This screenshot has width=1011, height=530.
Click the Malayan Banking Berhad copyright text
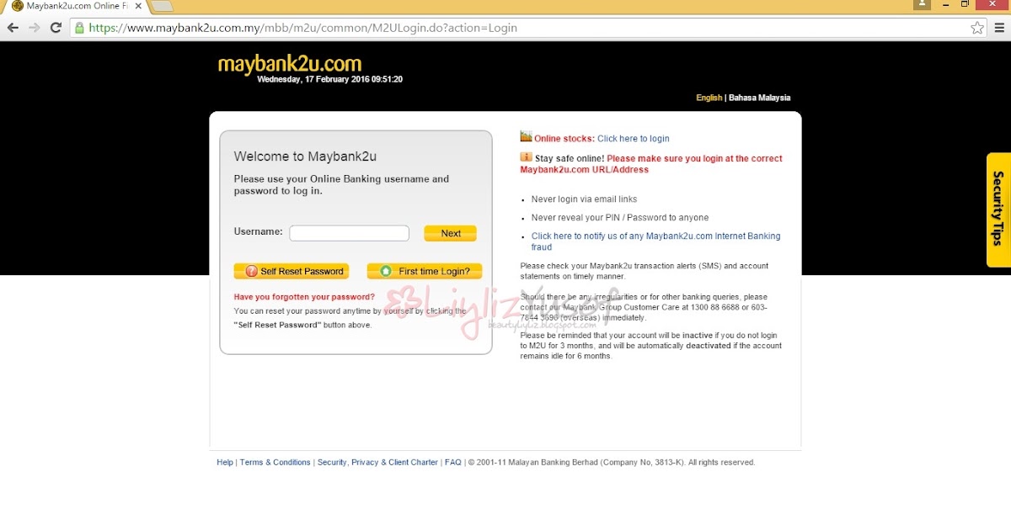[x=612, y=462]
